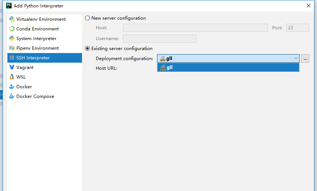Select the SSH Interpreter entry
This screenshot has width=317, height=191.
45,58
